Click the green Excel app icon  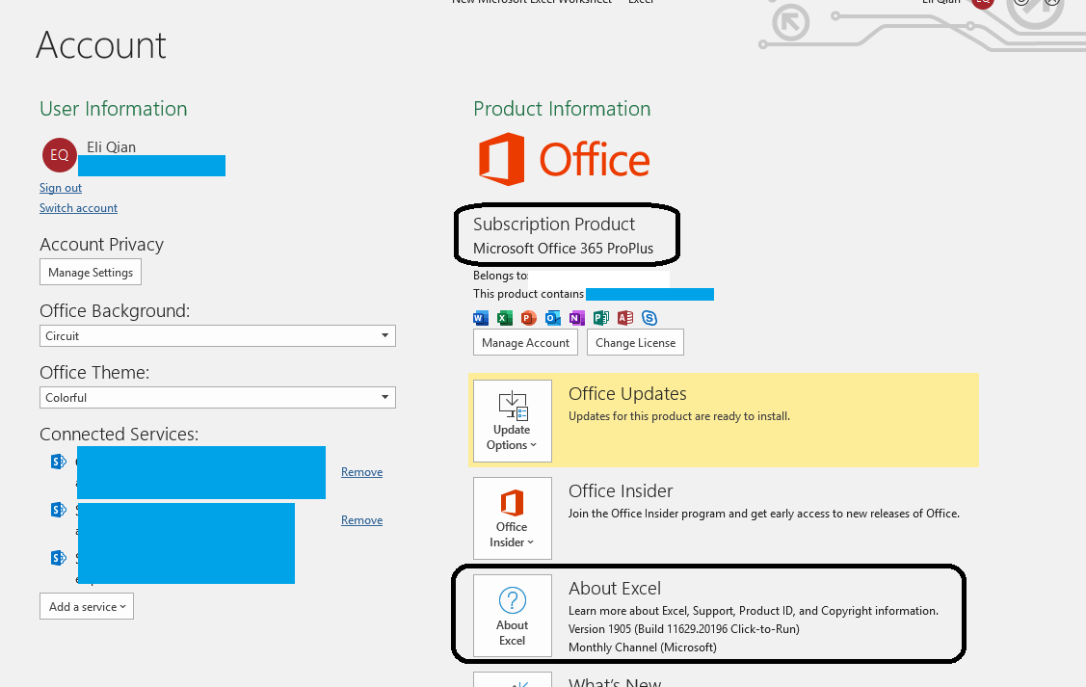505,318
